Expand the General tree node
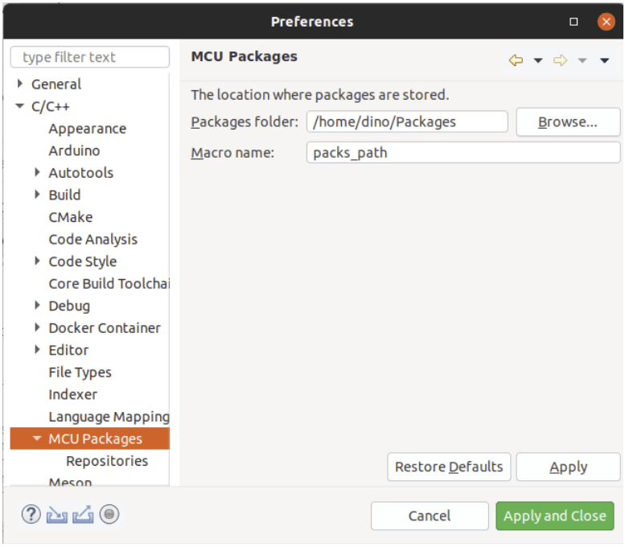The height and width of the screenshot is (547, 625). [x=20, y=84]
